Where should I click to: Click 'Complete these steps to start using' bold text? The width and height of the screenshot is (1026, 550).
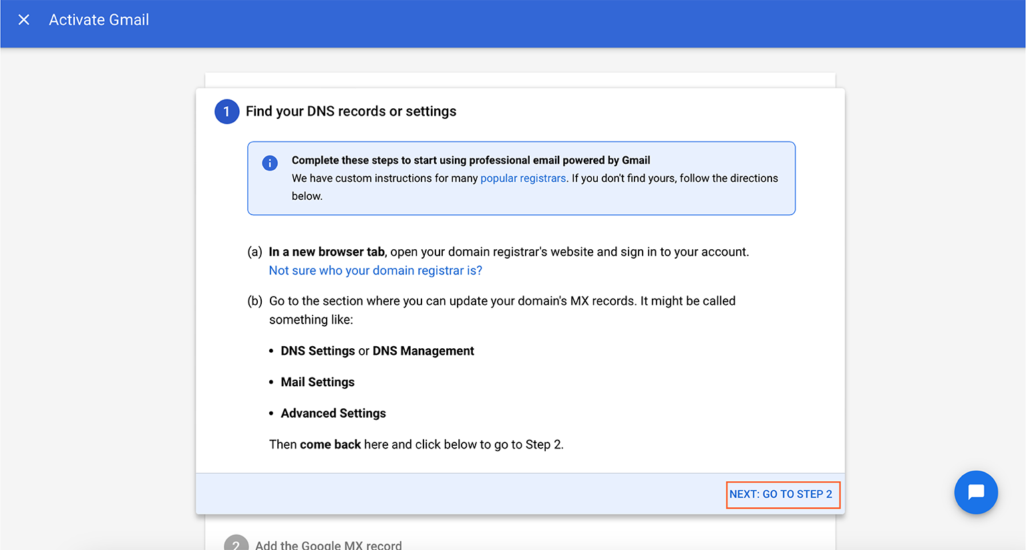(471, 160)
